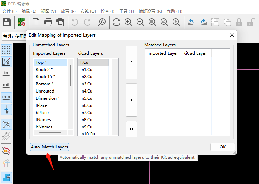
Task: Open the 放置 (P) menu
Action: (x=68, y=11)
